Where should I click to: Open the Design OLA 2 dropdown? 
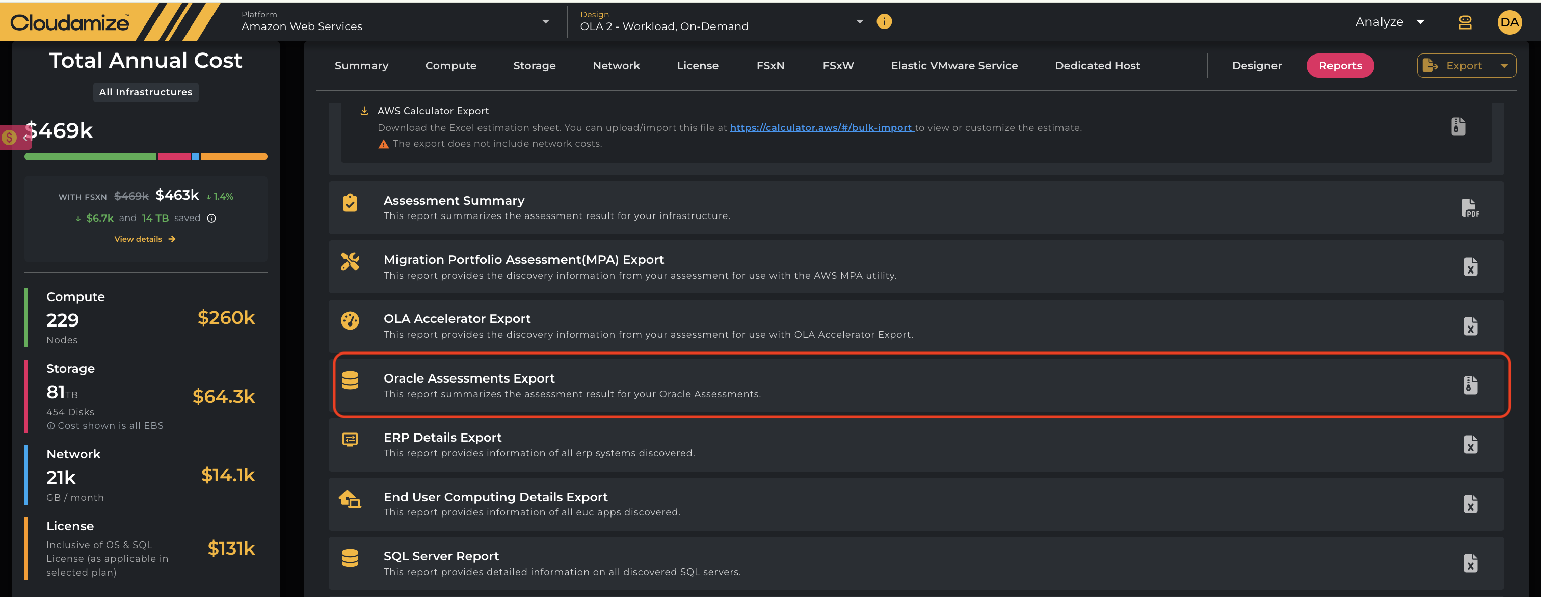coord(722,21)
